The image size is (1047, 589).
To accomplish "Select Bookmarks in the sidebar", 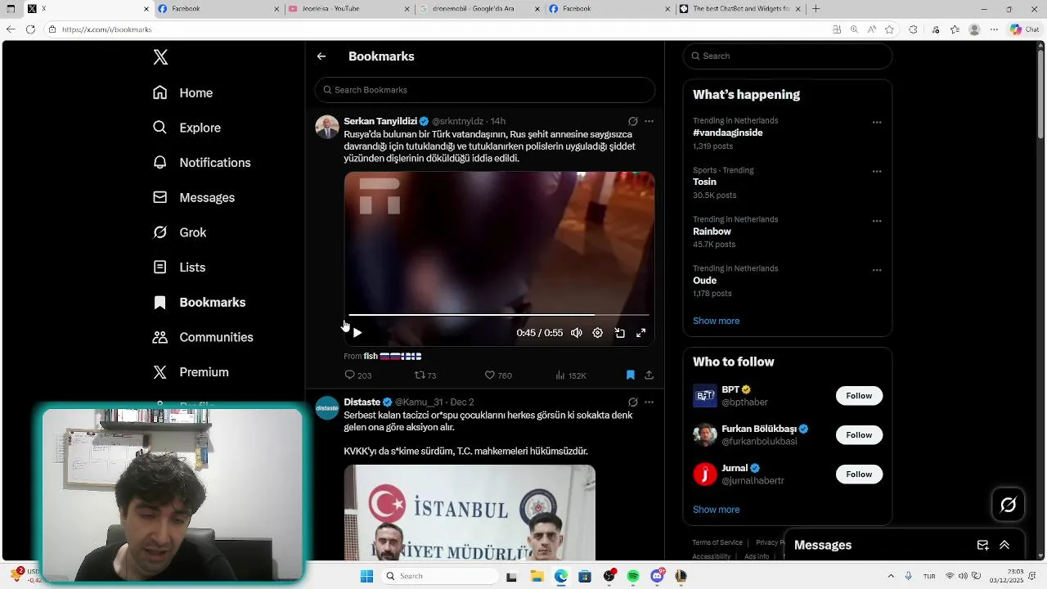I will pos(200,303).
